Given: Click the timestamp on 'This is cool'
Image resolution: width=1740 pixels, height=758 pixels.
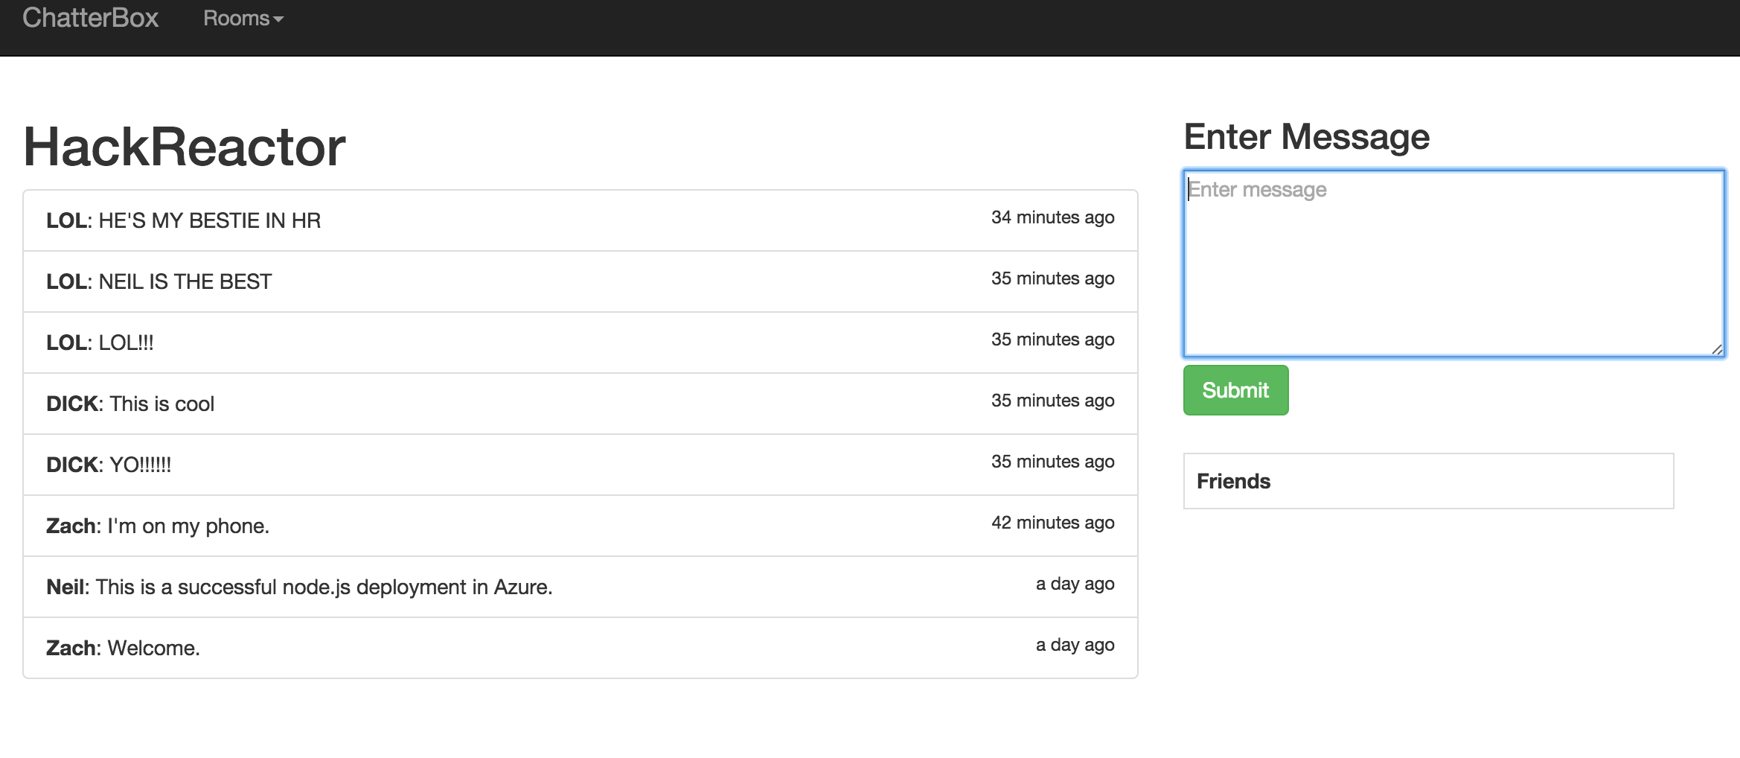Looking at the screenshot, I should pos(1052,401).
